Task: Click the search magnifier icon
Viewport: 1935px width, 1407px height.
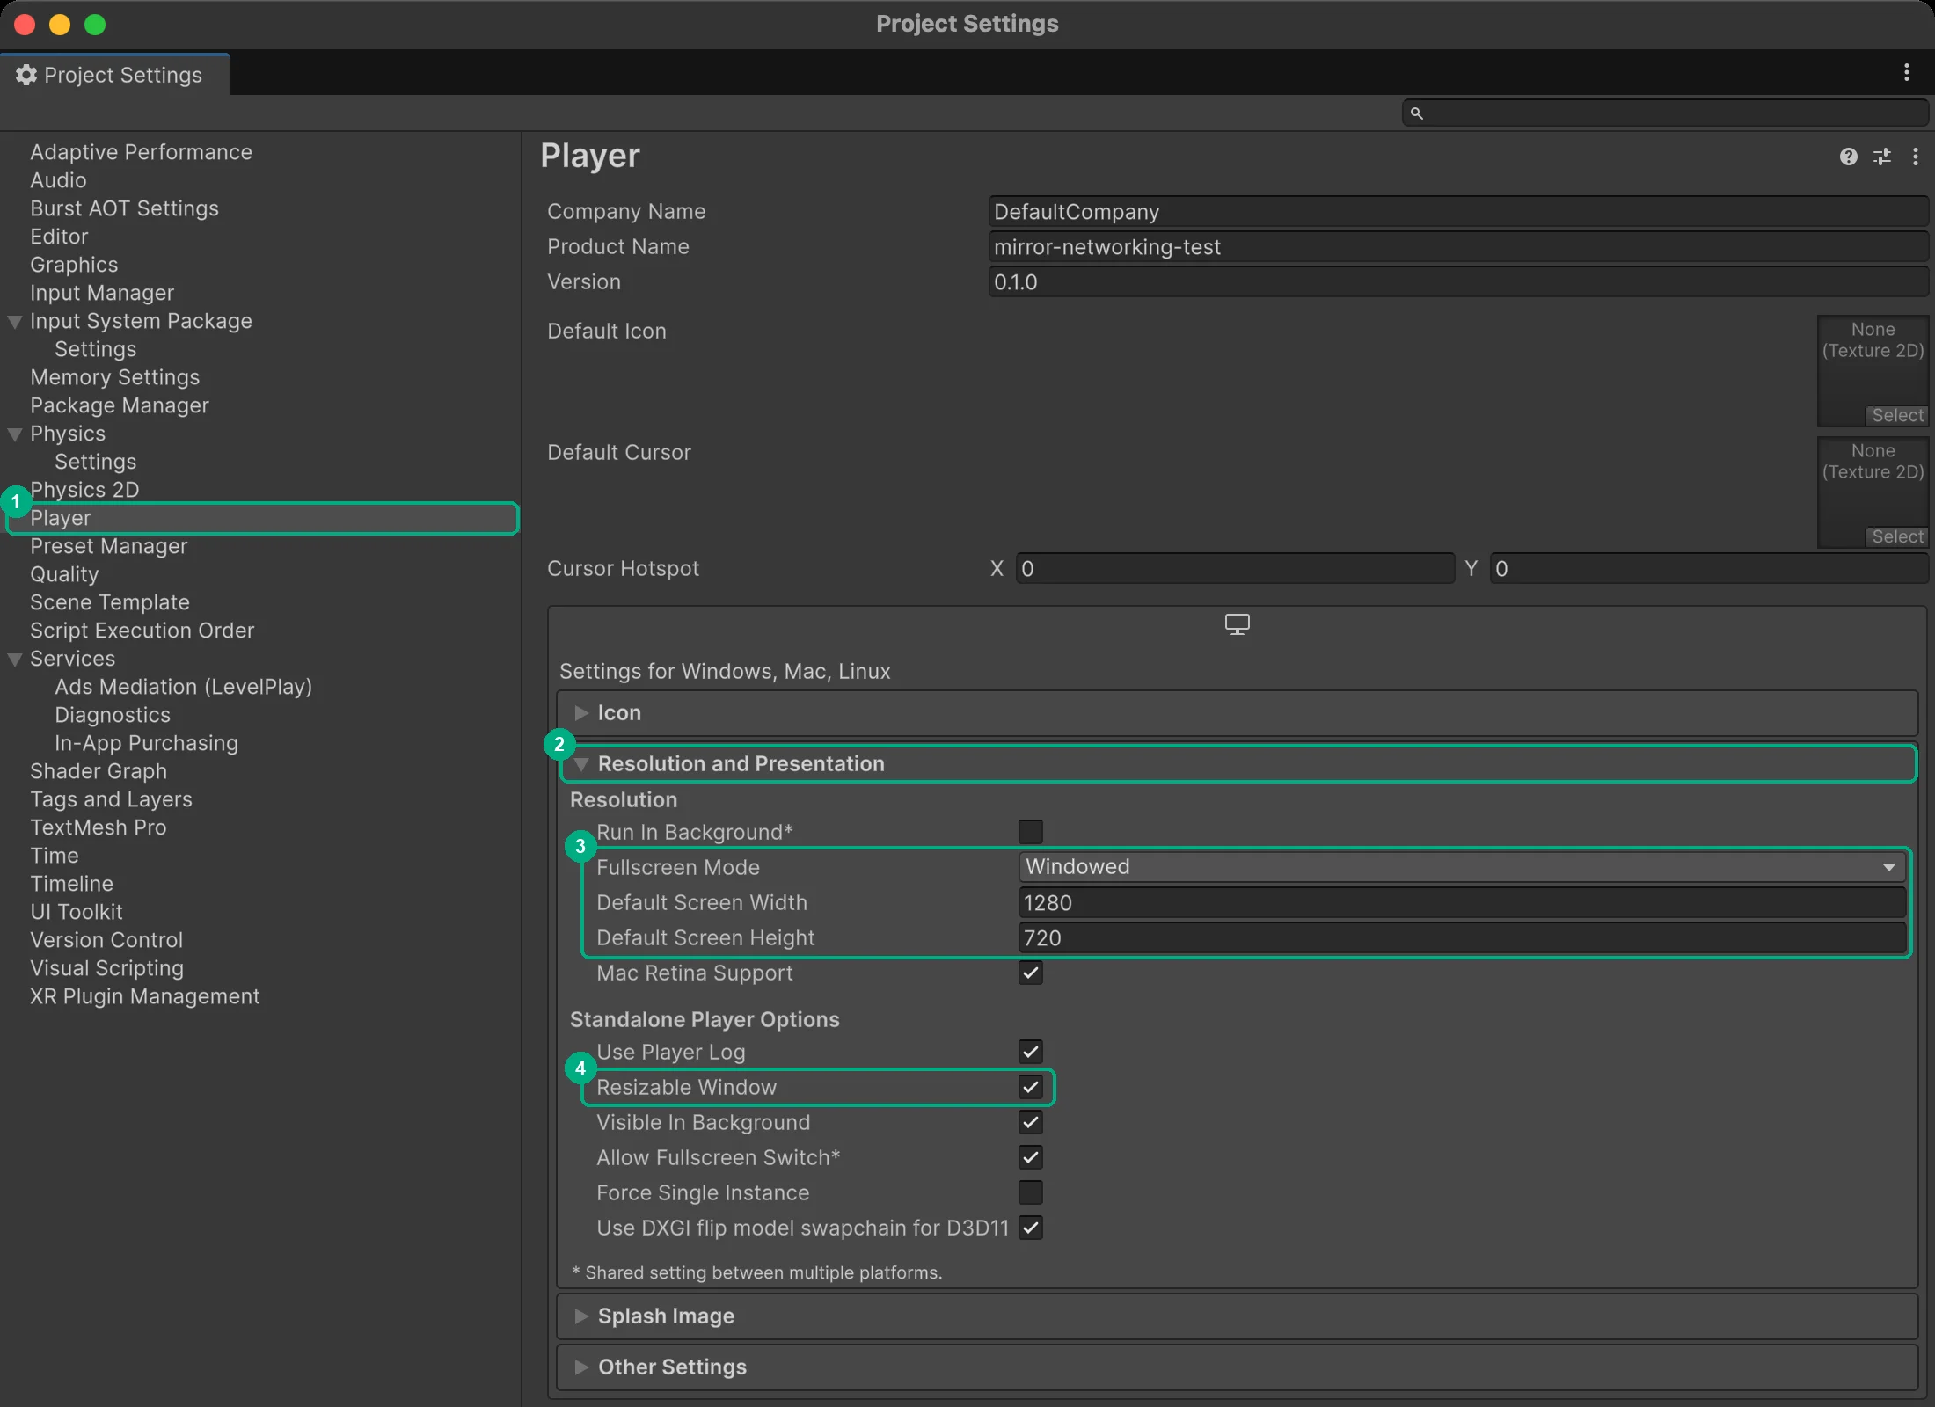Action: (1416, 113)
